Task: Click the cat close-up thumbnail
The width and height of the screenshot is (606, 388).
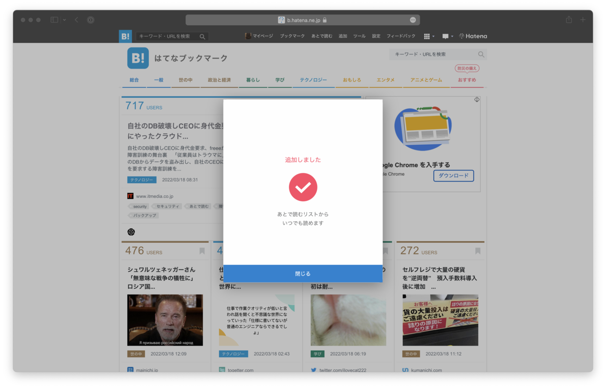Action: point(348,320)
